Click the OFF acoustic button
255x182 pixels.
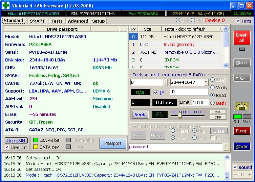pos(218,117)
